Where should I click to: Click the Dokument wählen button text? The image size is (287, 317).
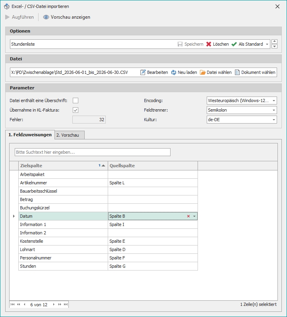click(258, 72)
